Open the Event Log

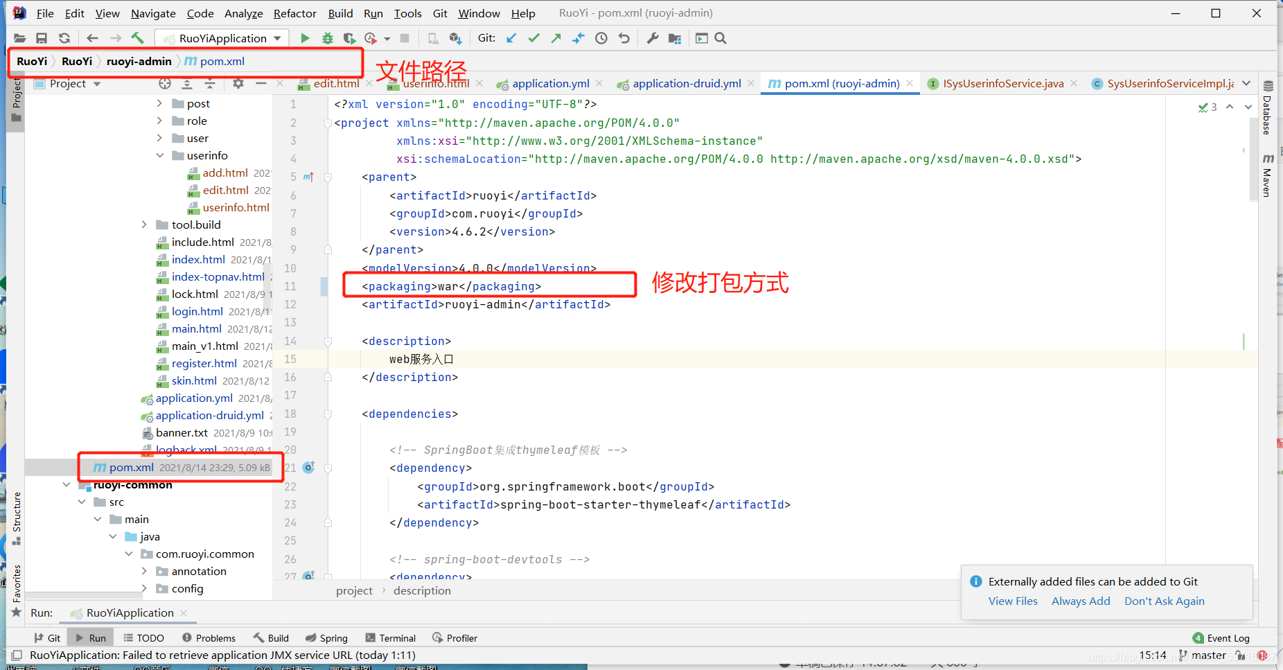(x=1221, y=638)
